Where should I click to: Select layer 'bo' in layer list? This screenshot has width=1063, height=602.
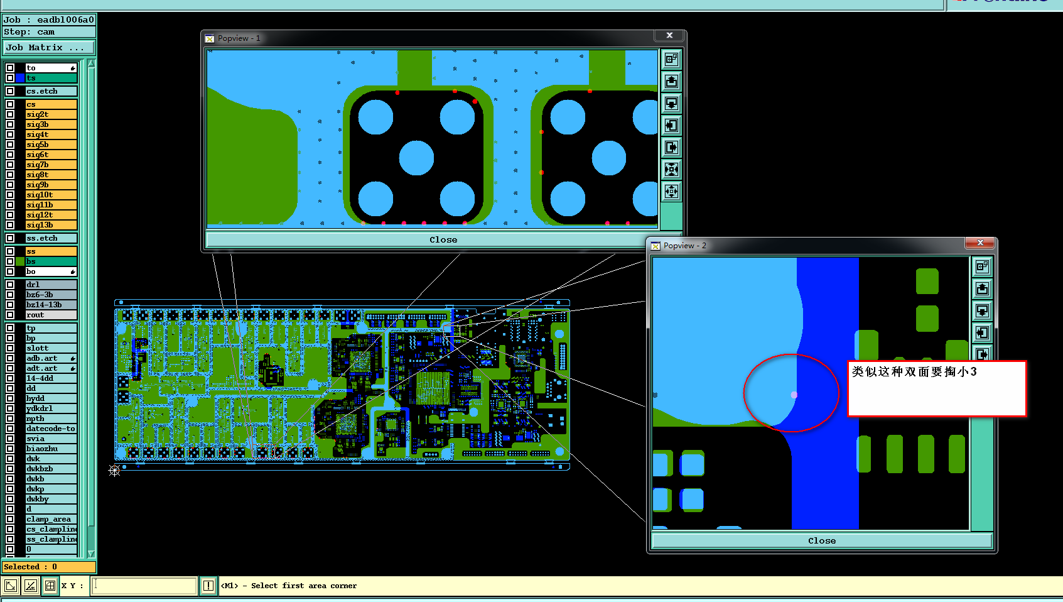[x=51, y=271]
